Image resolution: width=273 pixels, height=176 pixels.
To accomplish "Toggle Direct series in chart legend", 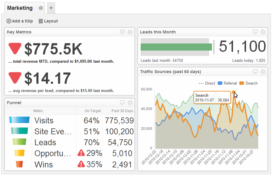I will [207, 83].
